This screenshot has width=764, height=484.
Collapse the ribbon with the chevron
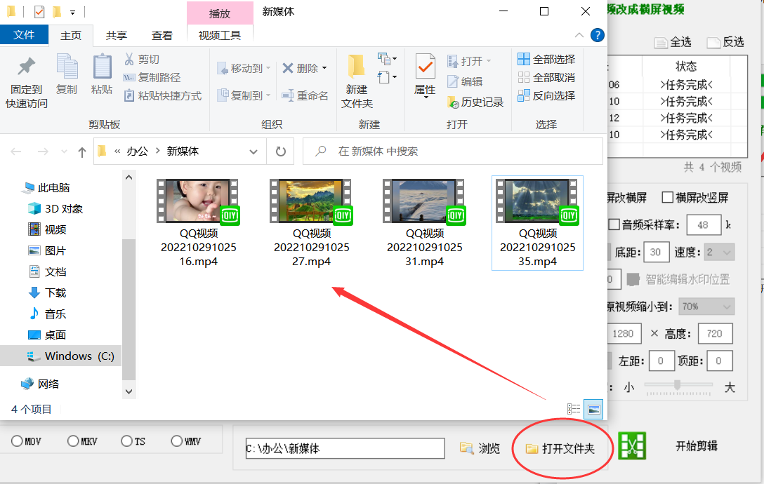coord(579,35)
